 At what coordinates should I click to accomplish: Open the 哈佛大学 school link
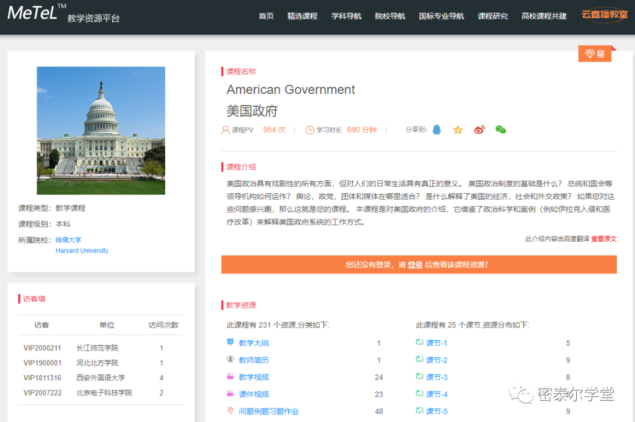point(68,239)
